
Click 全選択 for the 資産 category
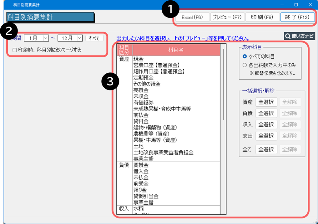click(266, 102)
